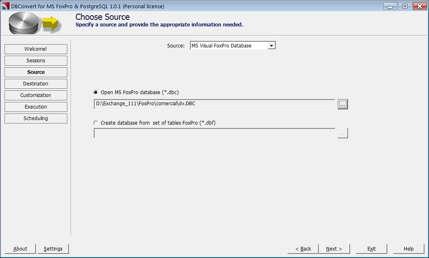Click the Exit button

point(372,249)
